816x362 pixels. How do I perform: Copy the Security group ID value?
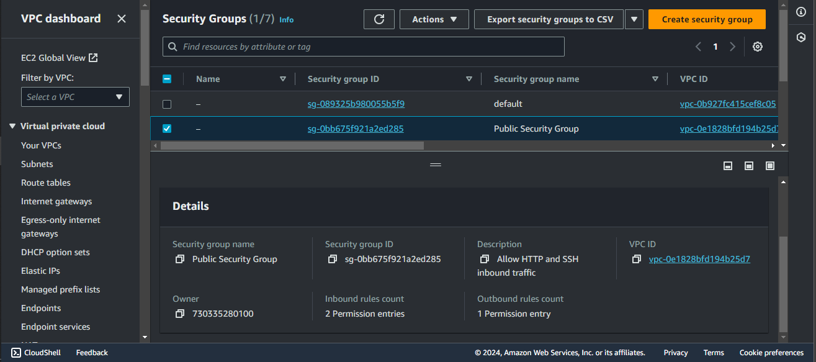click(333, 259)
